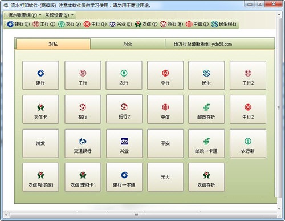The image size is (285, 221).
Task: Open the 流水账查询 menu
Action: pos(24,15)
